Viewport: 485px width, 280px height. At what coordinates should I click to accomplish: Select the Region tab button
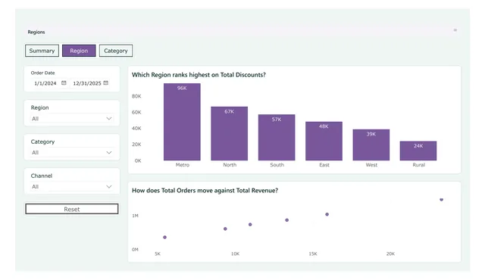(x=79, y=51)
